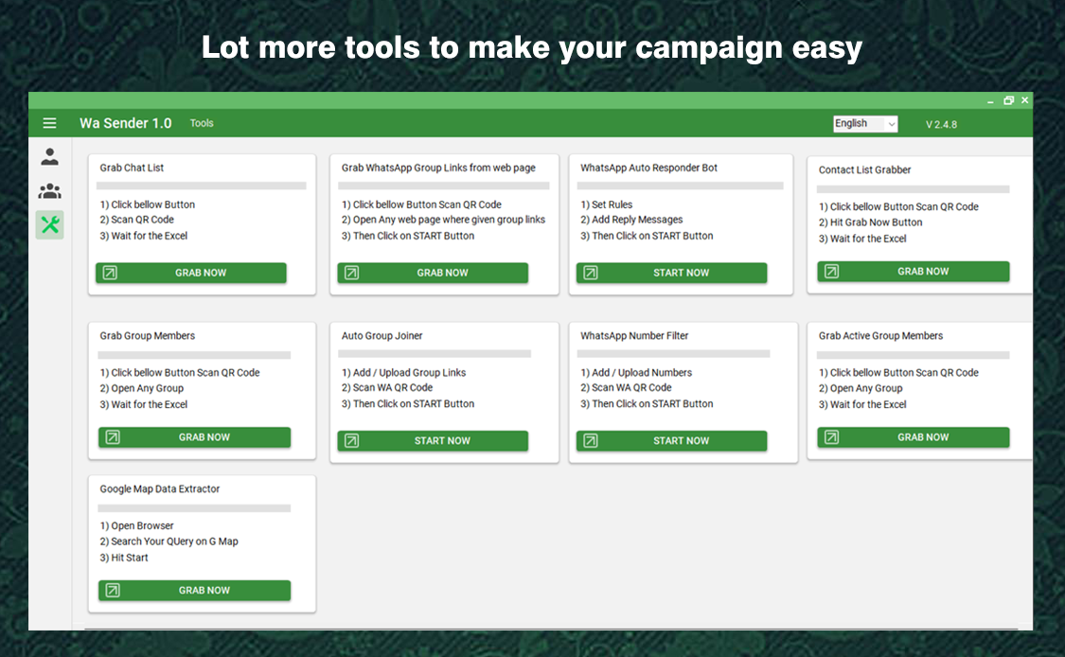Click GRAB NOW under Grab Active Group Members
The width and height of the screenshot is (1065, 657).
click(x=914, y=436)
